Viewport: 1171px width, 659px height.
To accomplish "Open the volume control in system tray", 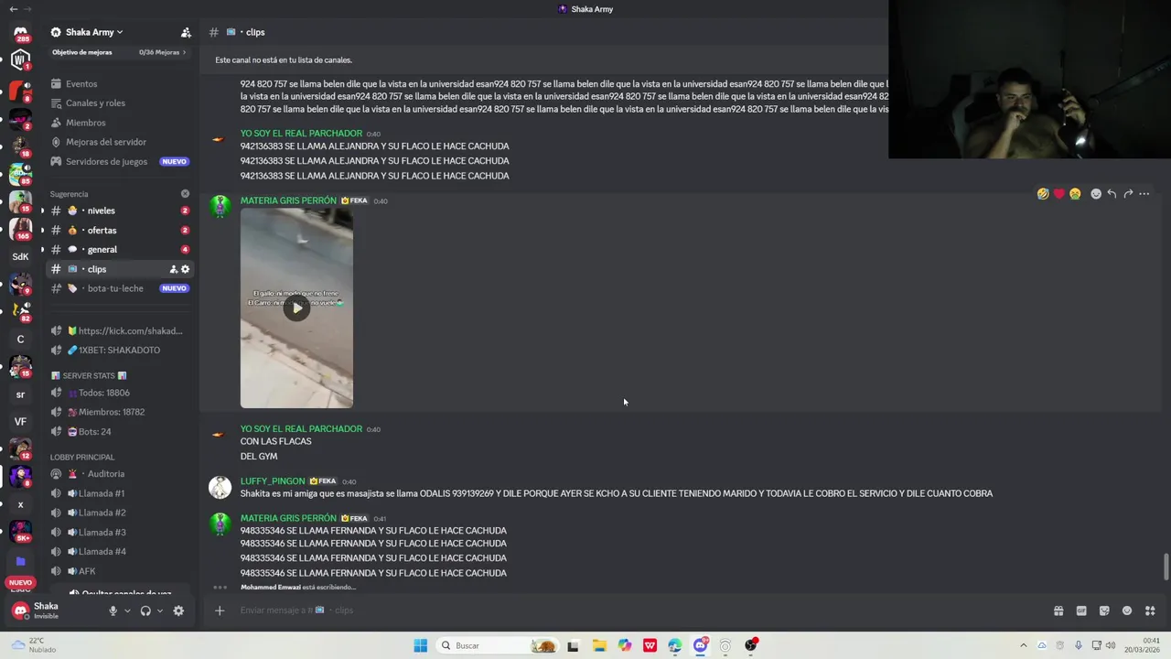I will coord(1111,645).
